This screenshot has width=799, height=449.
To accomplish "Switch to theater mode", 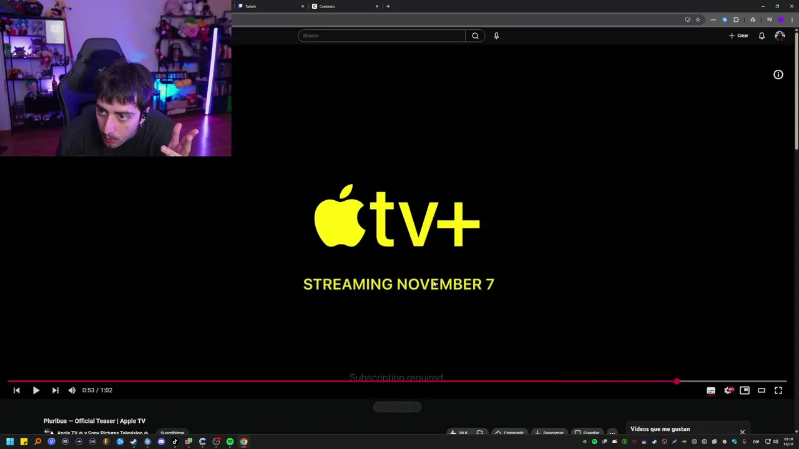I will click(762, 390).
